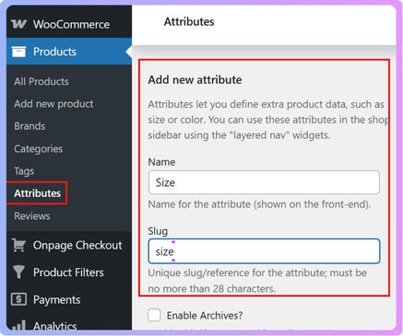Open Add new product page
403x336 pixels.
[53, 104]
